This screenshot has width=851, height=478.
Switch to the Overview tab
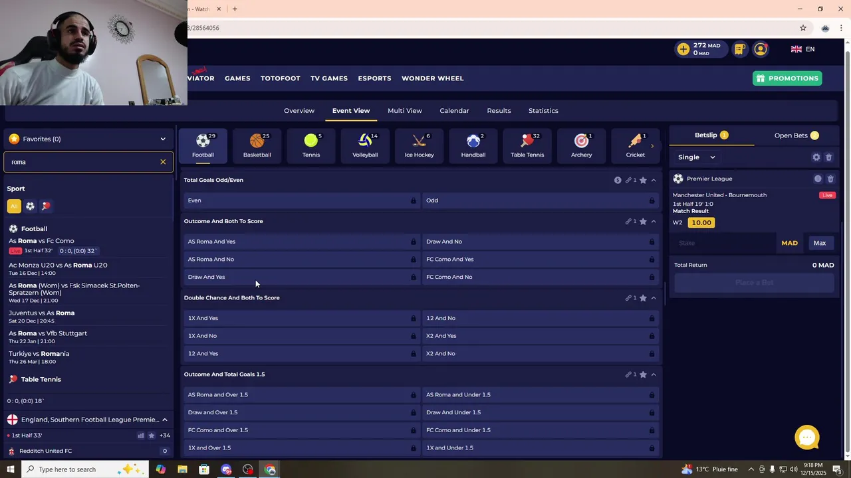(299, 111)
